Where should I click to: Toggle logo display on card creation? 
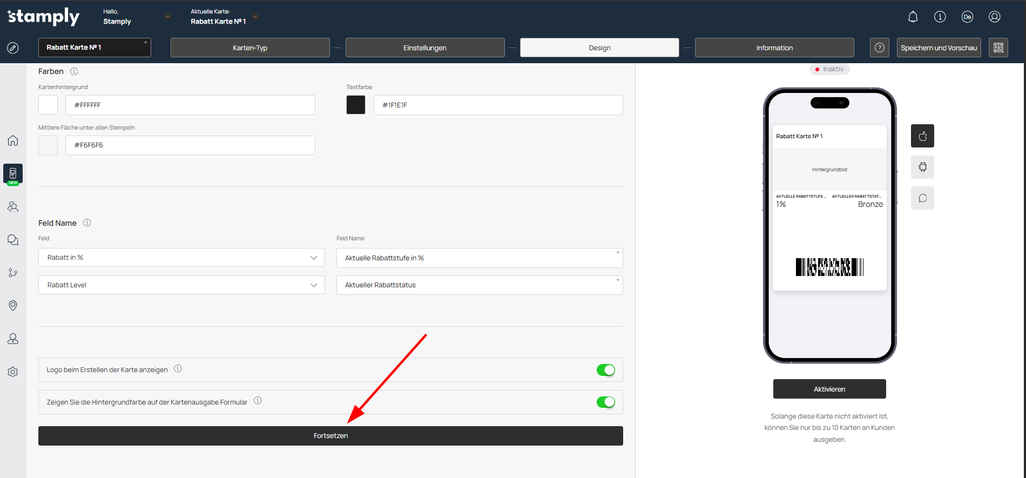click(605, 370)
